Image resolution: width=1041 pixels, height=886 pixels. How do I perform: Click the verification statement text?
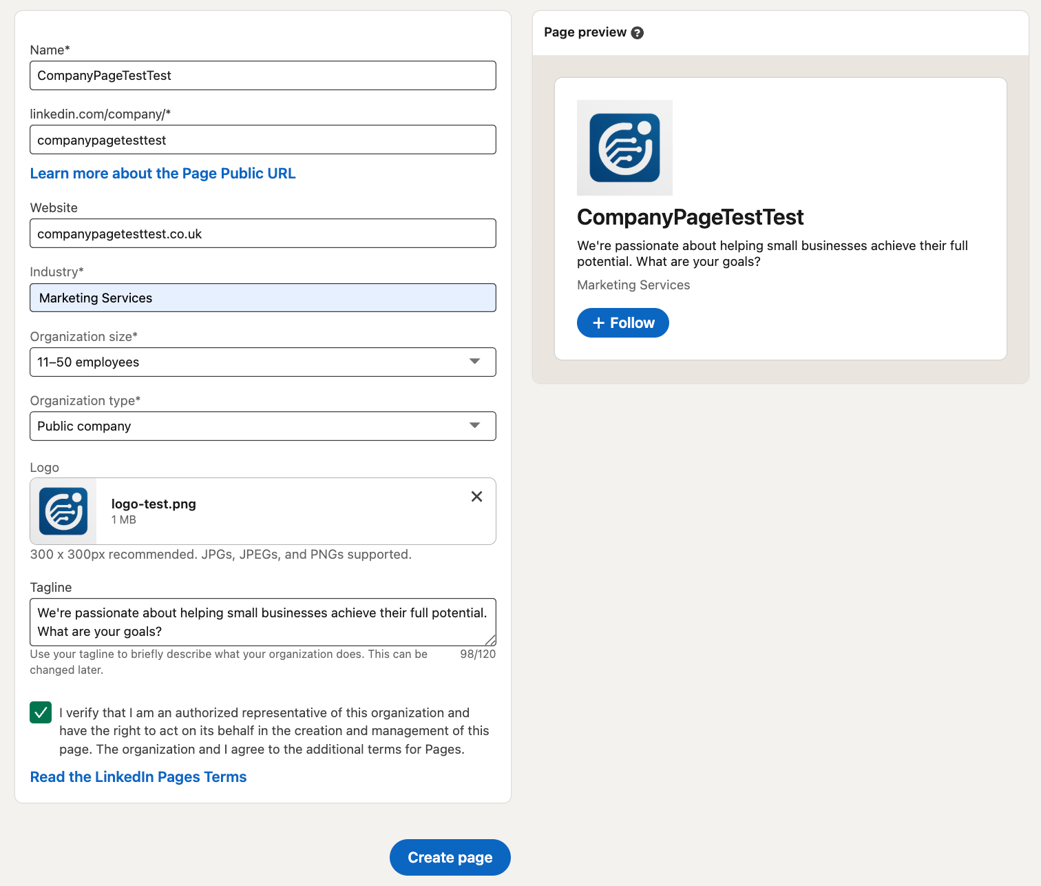tap(274, 731)
